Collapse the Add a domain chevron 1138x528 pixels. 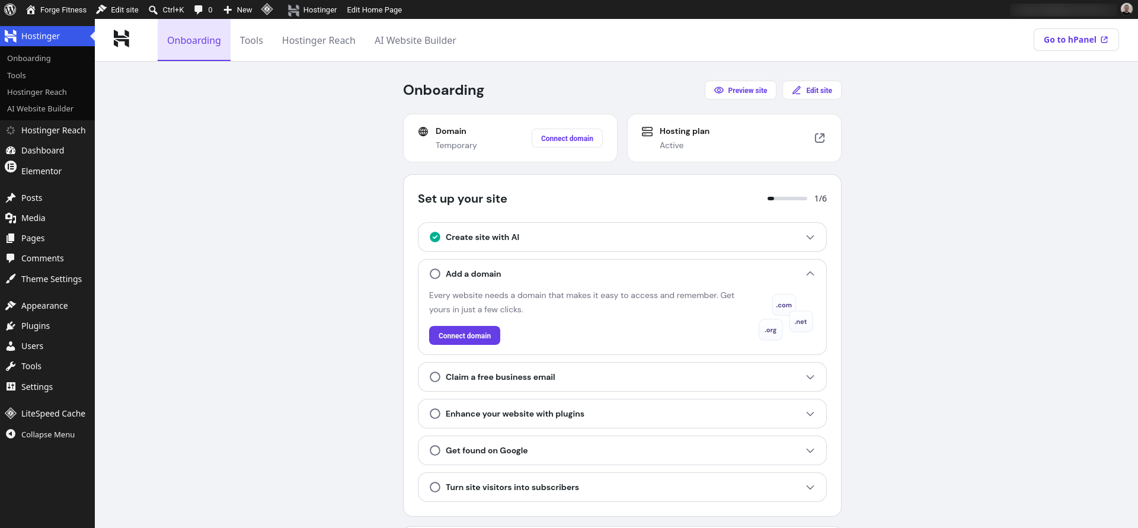tap(810, 274)
